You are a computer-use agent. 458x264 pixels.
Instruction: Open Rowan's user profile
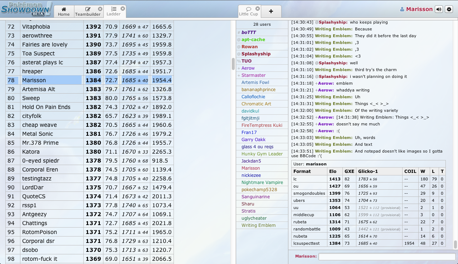click(x=262, y=47)
